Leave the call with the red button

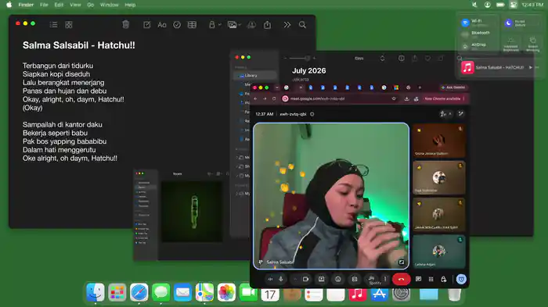tap(401, 279)
